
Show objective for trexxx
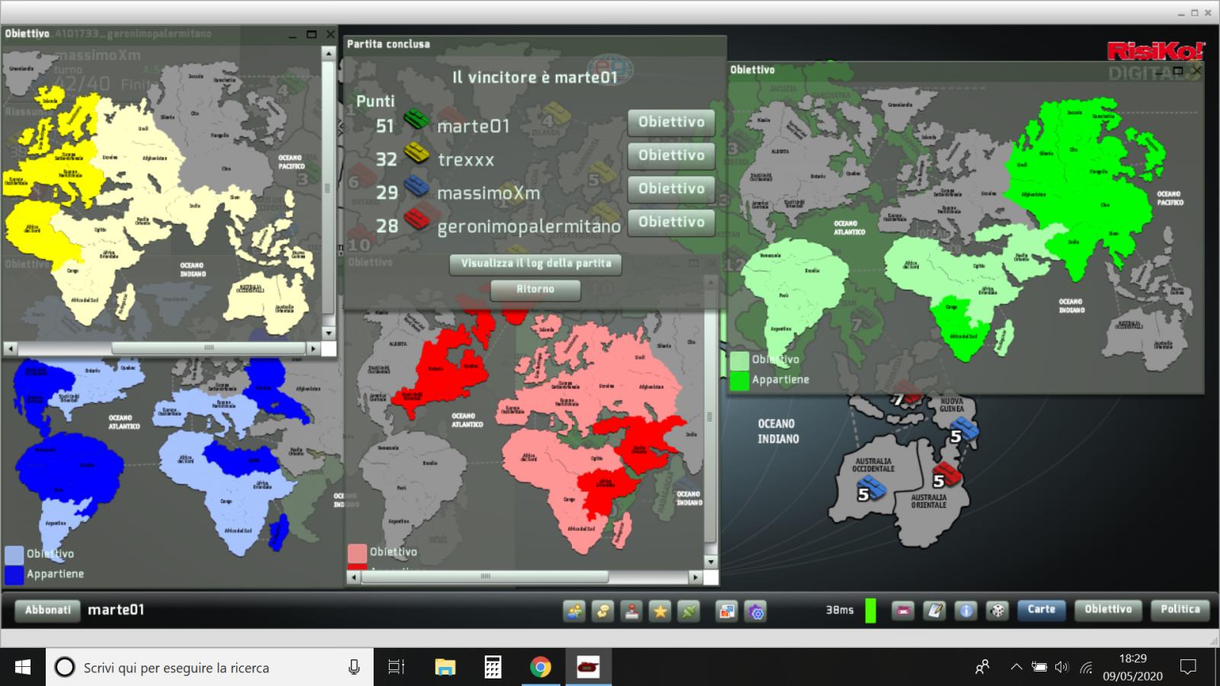671,155
